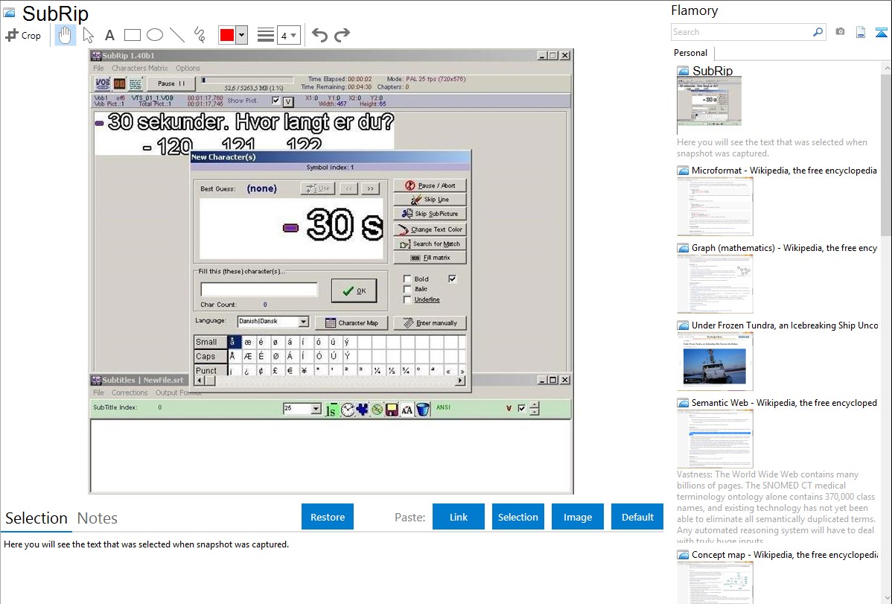Open the Personal tab

click(x=691, y=53)
